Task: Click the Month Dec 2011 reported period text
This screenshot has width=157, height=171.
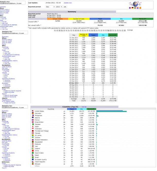Action: (x=52, y=14)
